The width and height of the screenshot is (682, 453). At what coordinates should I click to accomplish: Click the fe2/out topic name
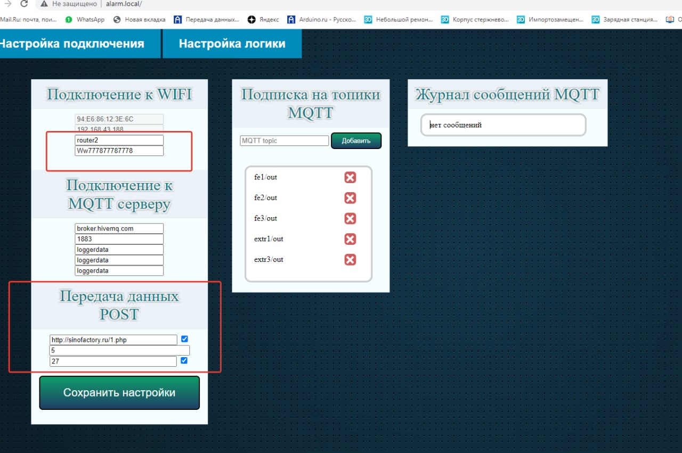266,198
